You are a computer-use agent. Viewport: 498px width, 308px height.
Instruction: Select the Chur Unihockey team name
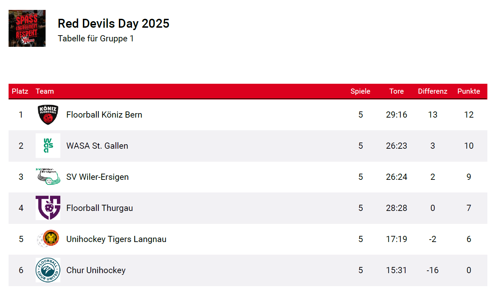[x=96, y=270]
